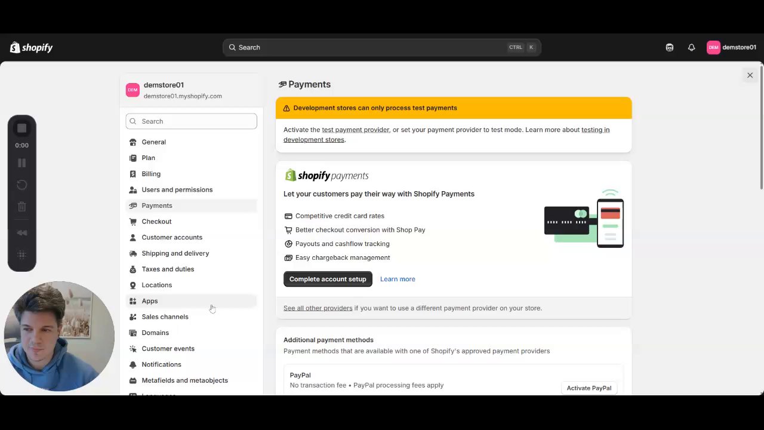The height and width of the screenshot is (430, 764).
Task: Click the Metafields and metaobjects icon
Action: [x=133, y=380]
